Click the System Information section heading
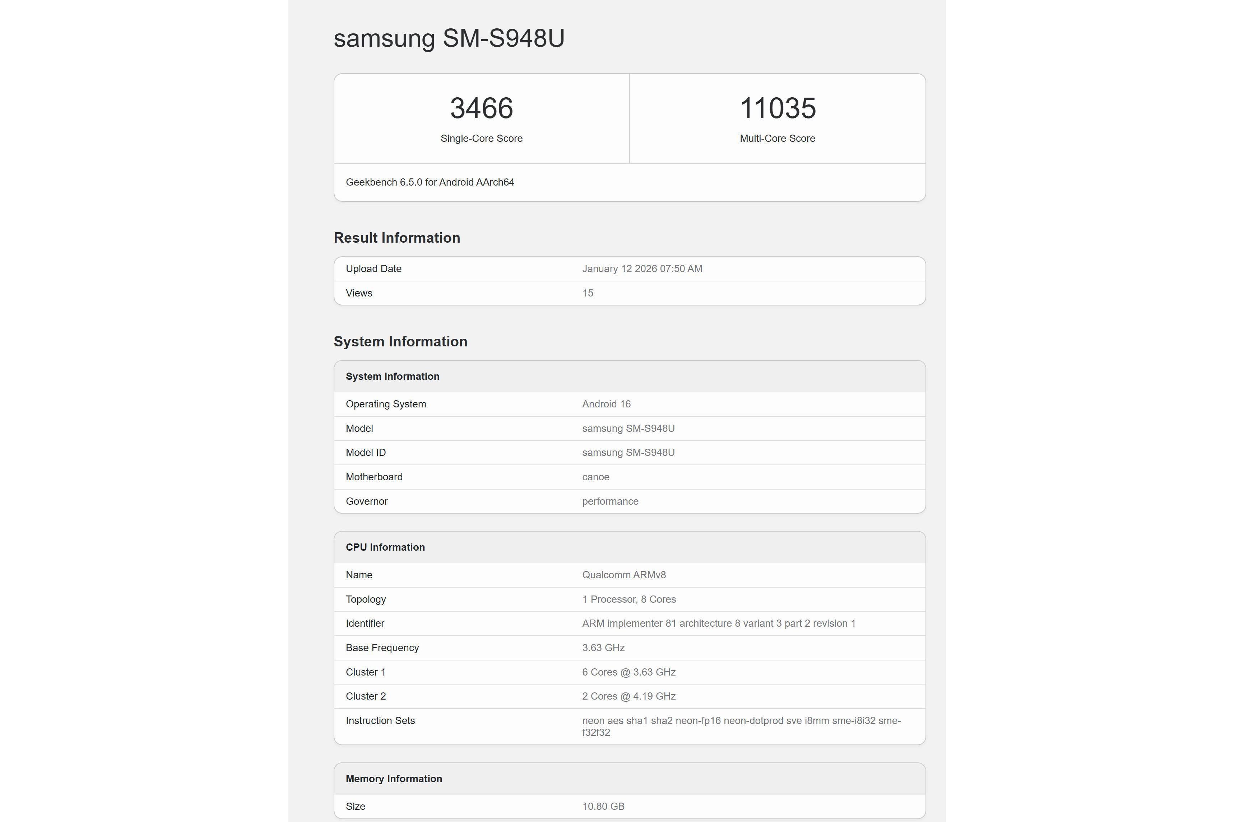 tap(400, 341)
